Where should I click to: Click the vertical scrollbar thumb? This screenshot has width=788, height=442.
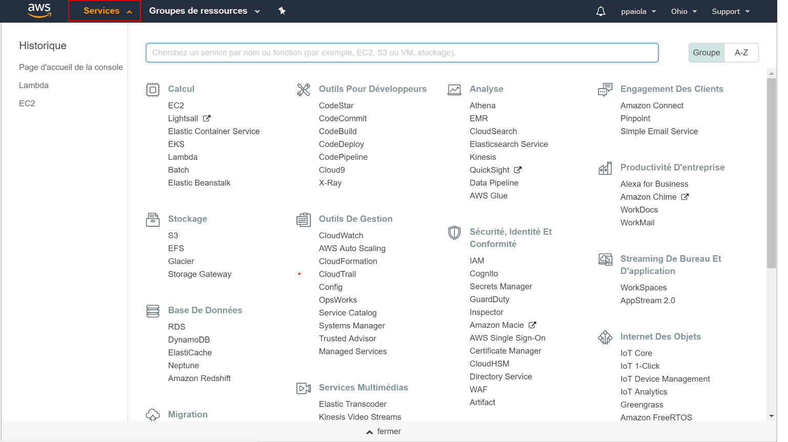[771, 173]
